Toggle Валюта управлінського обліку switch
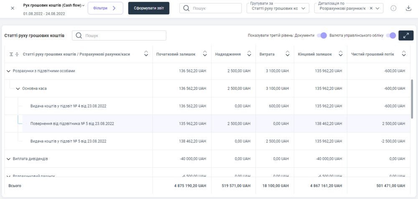This screenshot has height=199, width=418. (x=390, y=35)
